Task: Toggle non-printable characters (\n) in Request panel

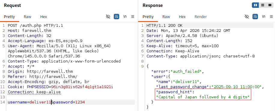Action: pyautogui.click(x=125, y=17)
